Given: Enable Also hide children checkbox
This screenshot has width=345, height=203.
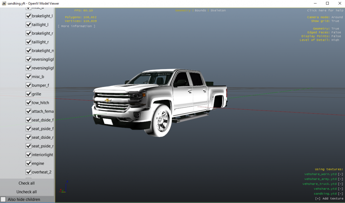Looking at the screenshot, I should point(3,200).
